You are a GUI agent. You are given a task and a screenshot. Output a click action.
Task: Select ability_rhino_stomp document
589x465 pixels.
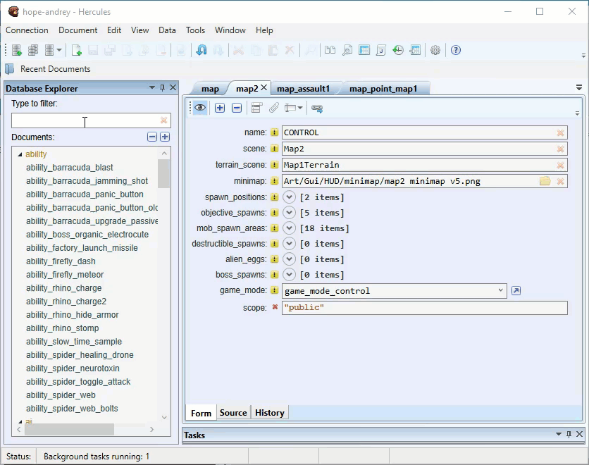[x=63, y=328]
